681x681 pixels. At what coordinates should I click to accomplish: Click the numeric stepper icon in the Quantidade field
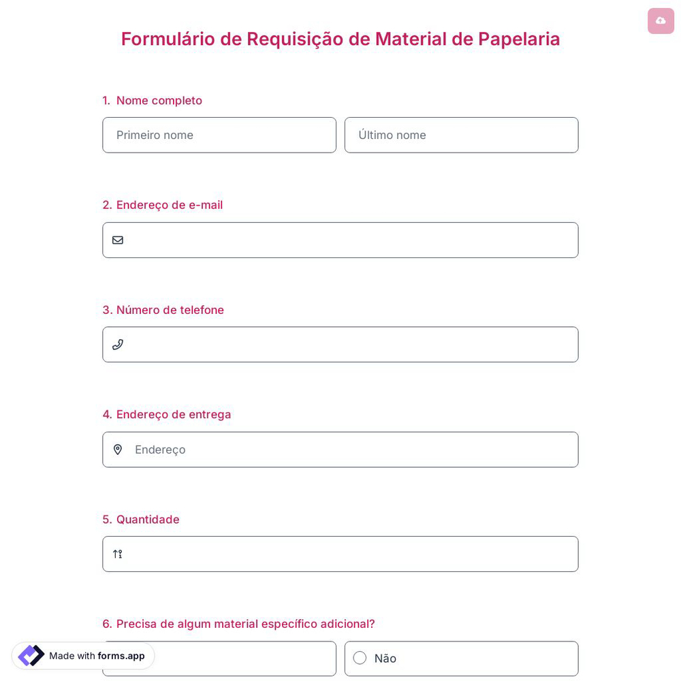point(117,554)
